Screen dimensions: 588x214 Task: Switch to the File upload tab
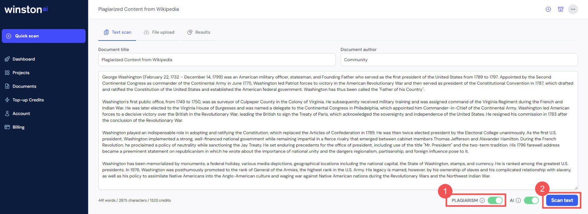click(x=159, y=32)
